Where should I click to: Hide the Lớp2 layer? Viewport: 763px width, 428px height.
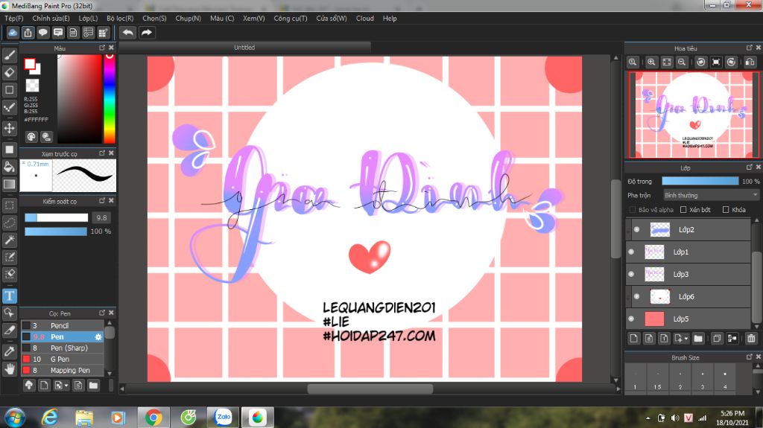[x=636, y=229]
